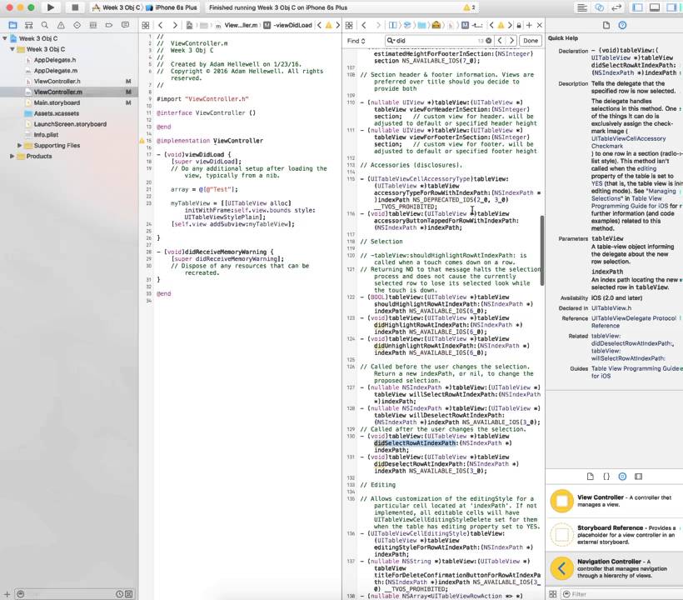Image resolution: width=683 pixels, height=600 pixels.
Task: Open the Media library
Action: [x=639, y=477]
